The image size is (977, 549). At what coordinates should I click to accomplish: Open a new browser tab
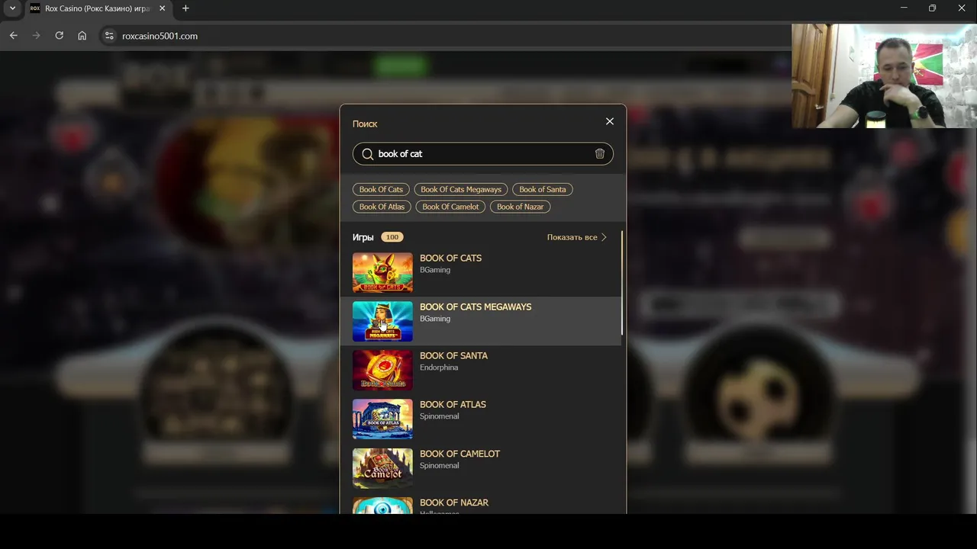click(x=185, y=8)
